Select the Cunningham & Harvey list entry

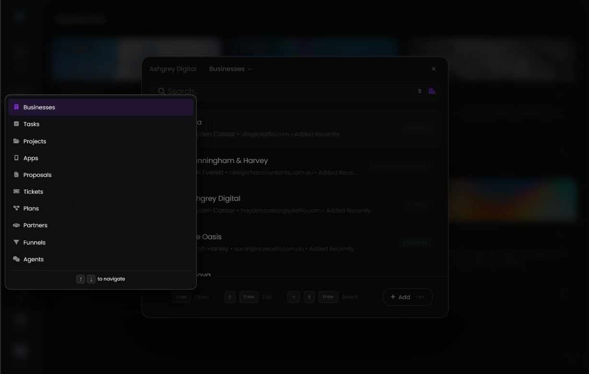click(x=294, y=165)
